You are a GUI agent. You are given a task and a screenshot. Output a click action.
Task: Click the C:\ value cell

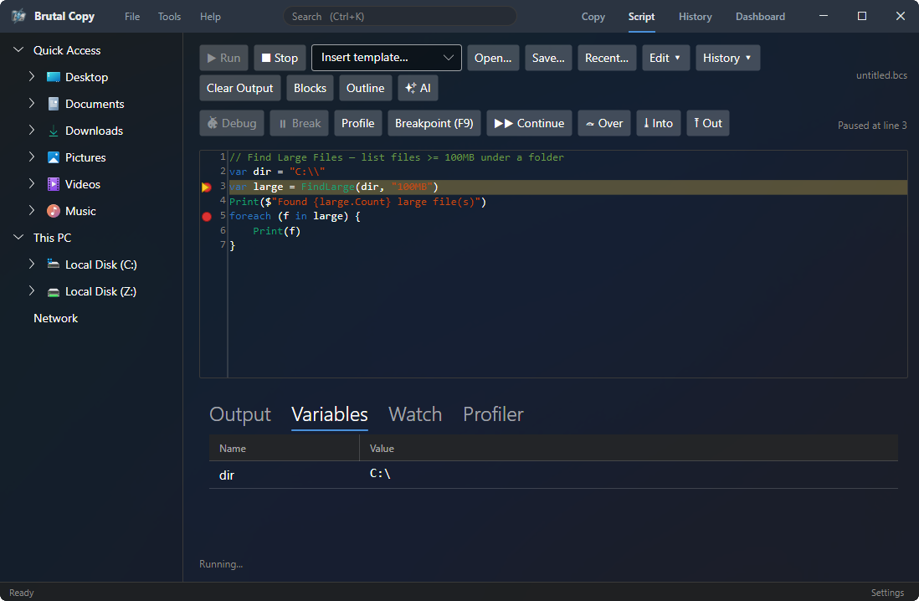(x=380, y=474)
